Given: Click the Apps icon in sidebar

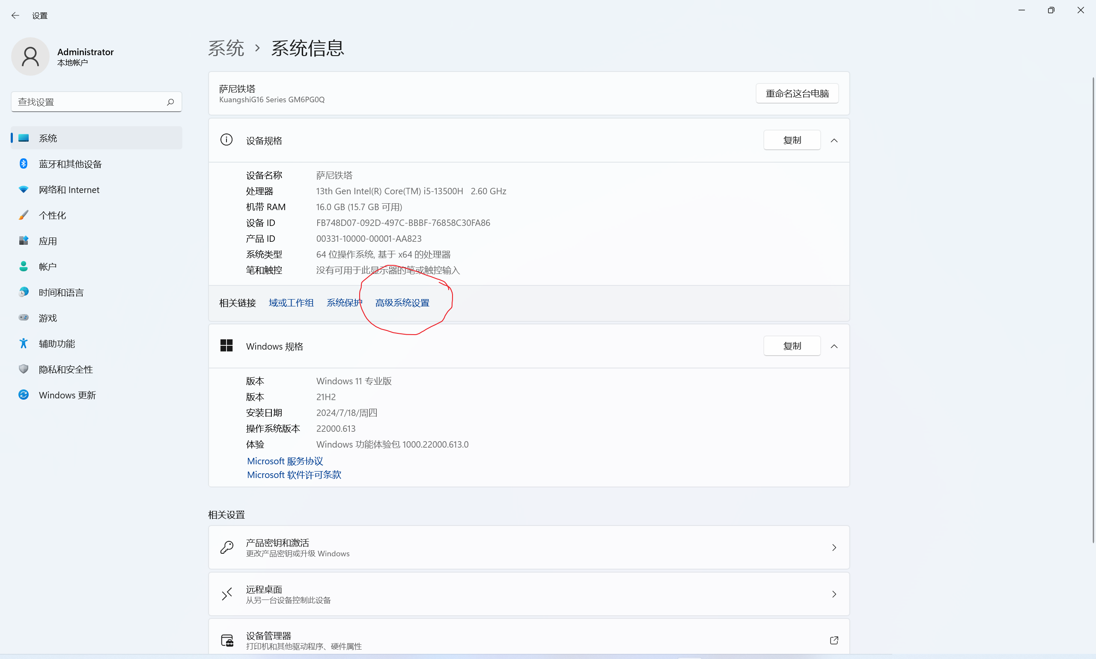Looking at the screenshot, I should click(24, 240).
